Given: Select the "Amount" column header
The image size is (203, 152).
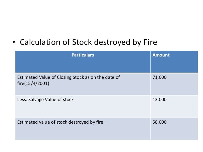Looking at the screenshot, I should click(x=161, y=55).
